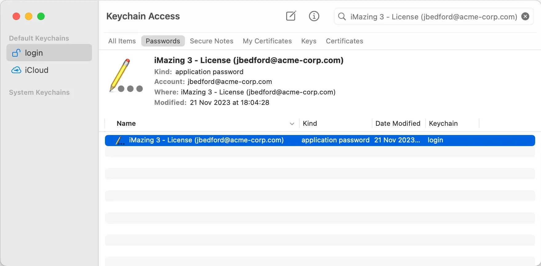Click the 'login' keychain cell in the row

pyautogui.click(x=435, y=140)
